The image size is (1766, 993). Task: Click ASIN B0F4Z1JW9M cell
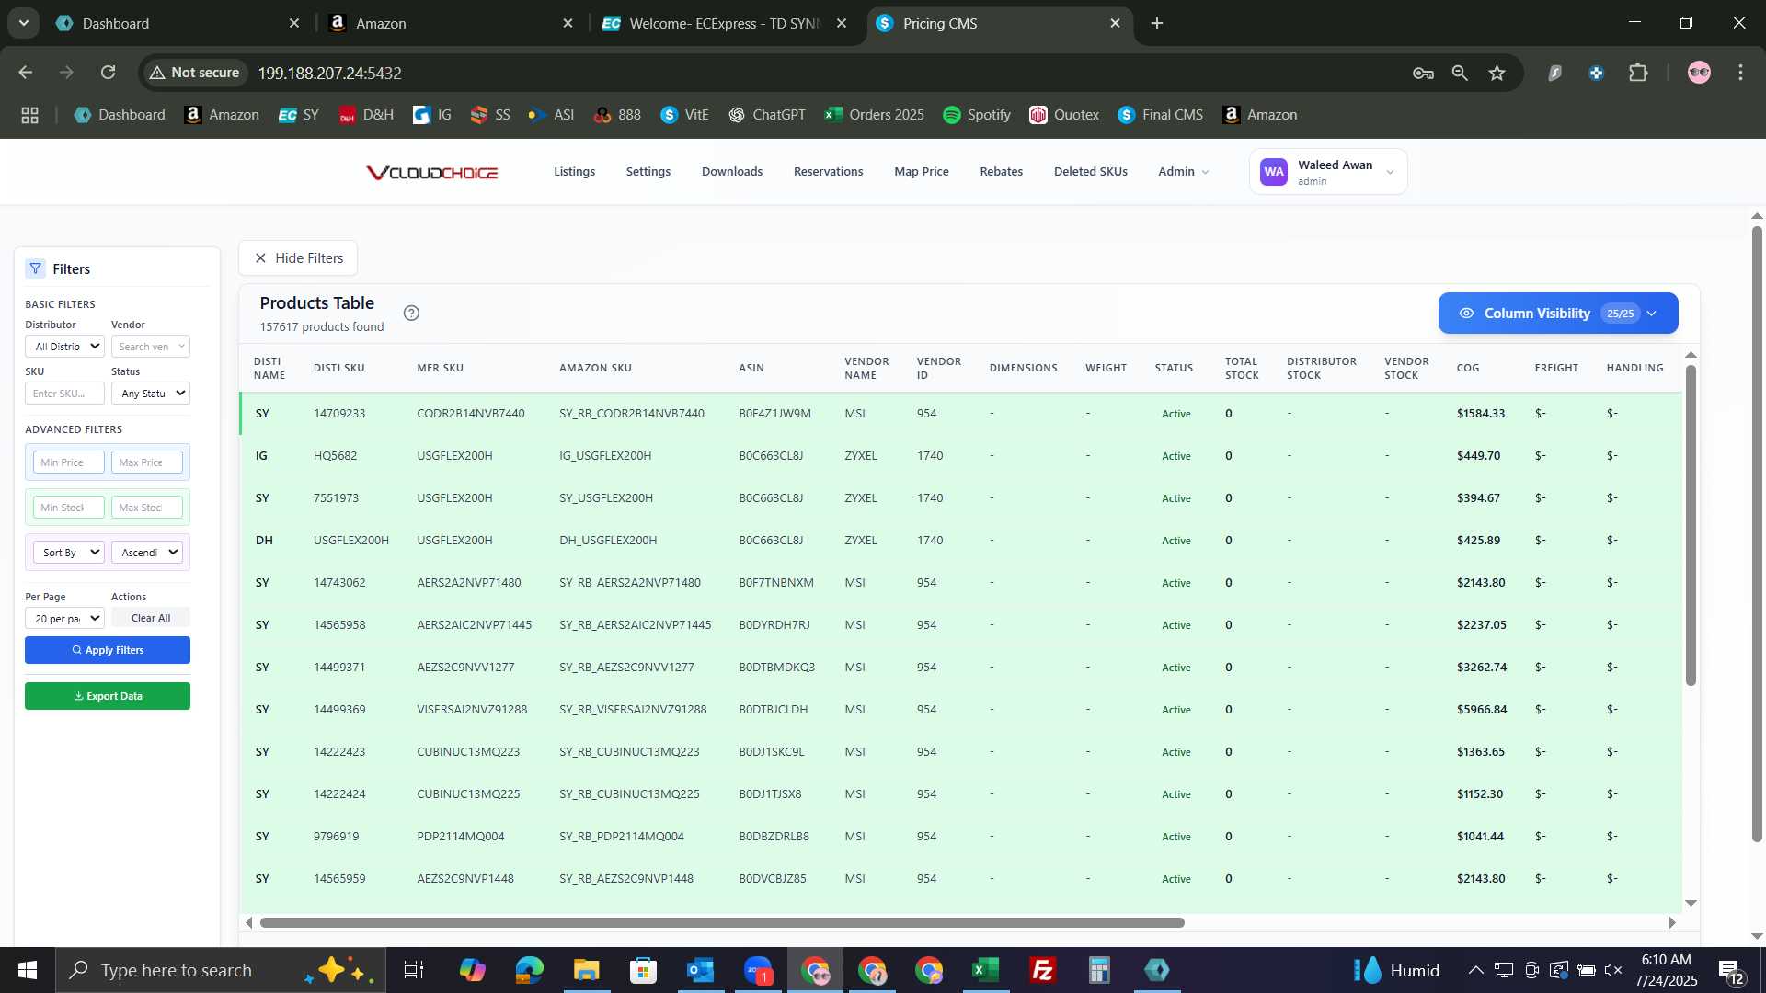point(774,414)
